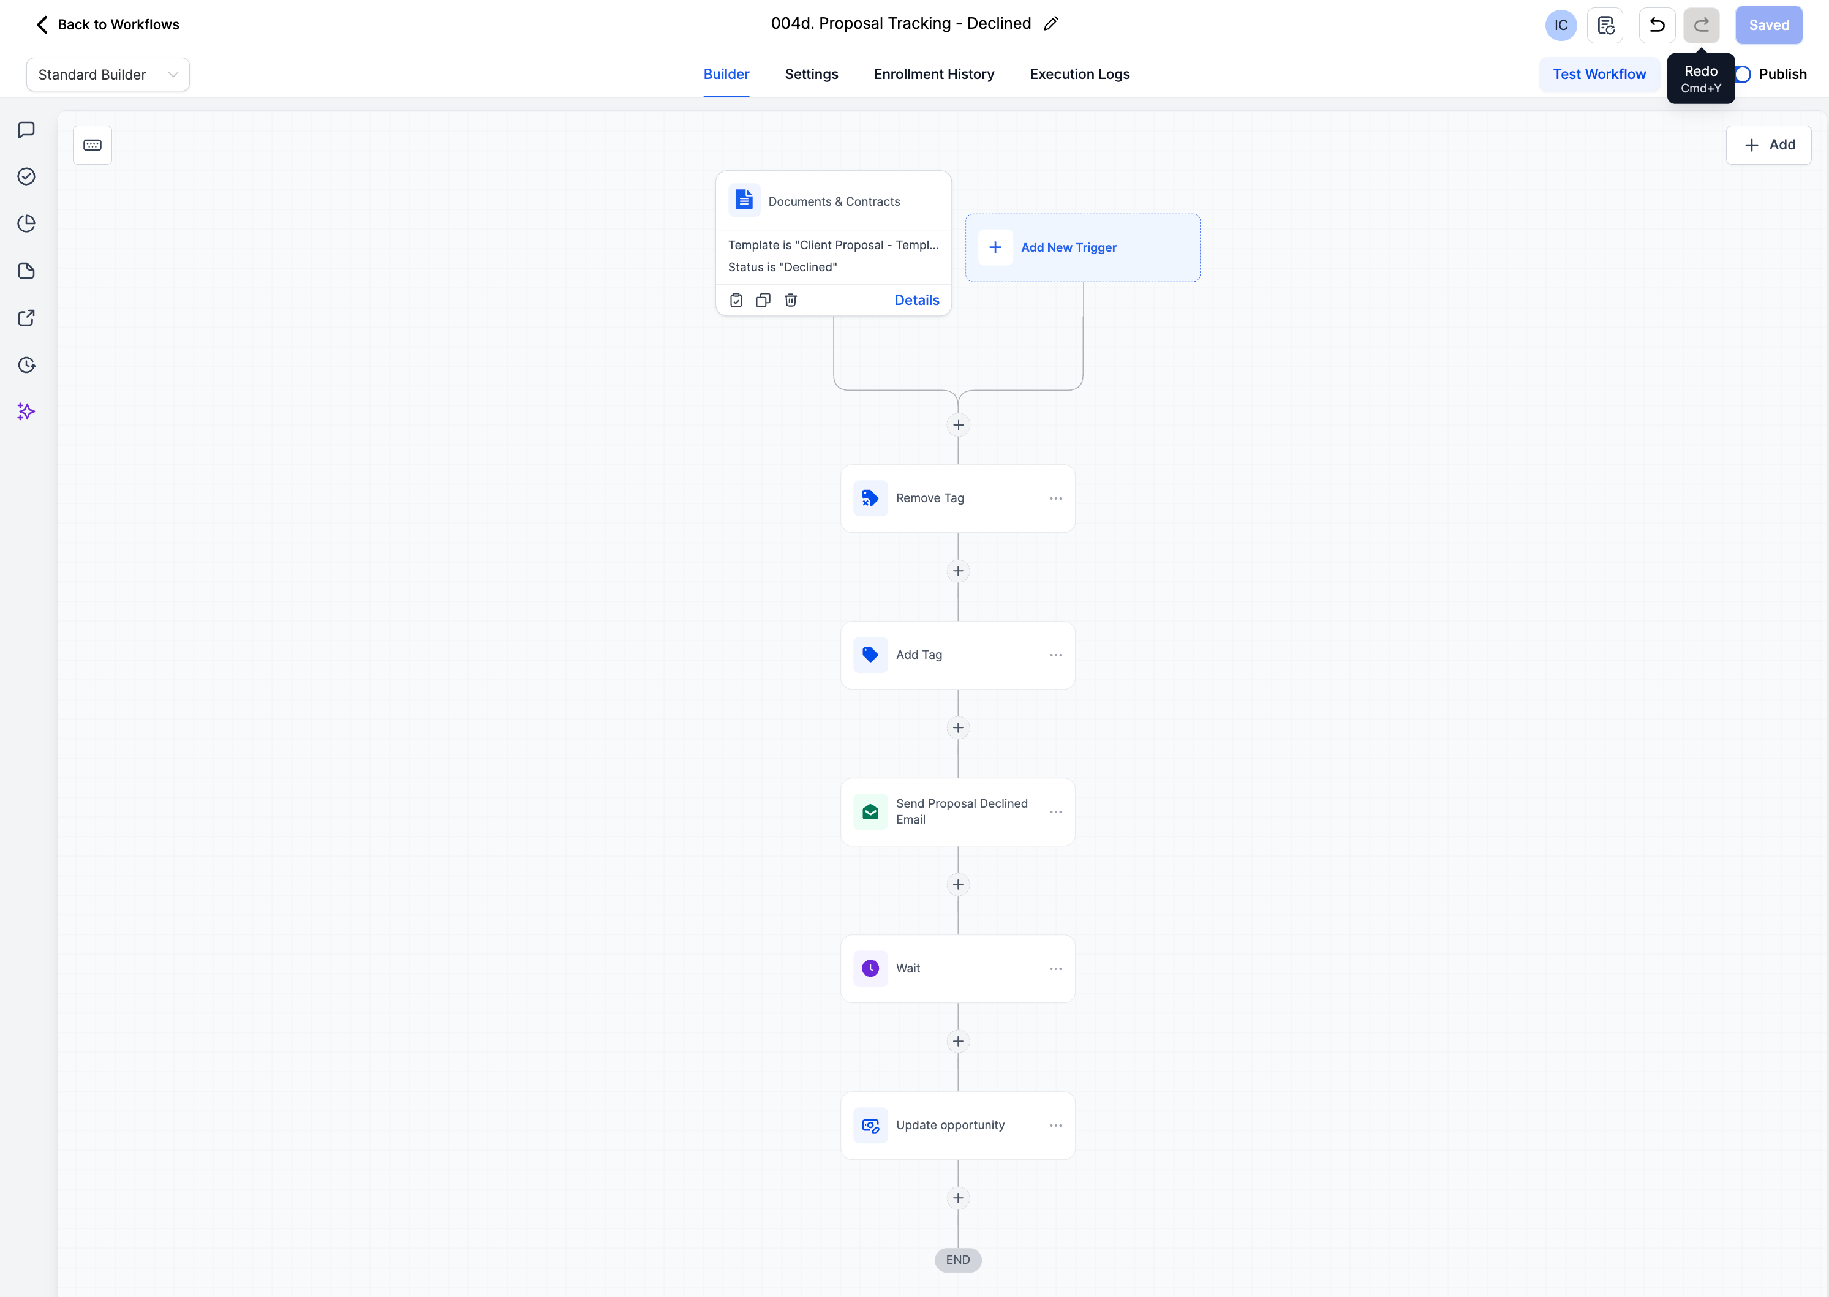Image resolution: width=1829 pixels, height=1297 pixels.
Task: Click the trash icon on trigger card
Action: pos(791,300)
